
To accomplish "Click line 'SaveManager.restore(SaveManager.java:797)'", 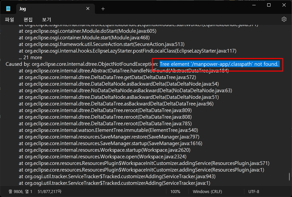I will tap(109, 137).
